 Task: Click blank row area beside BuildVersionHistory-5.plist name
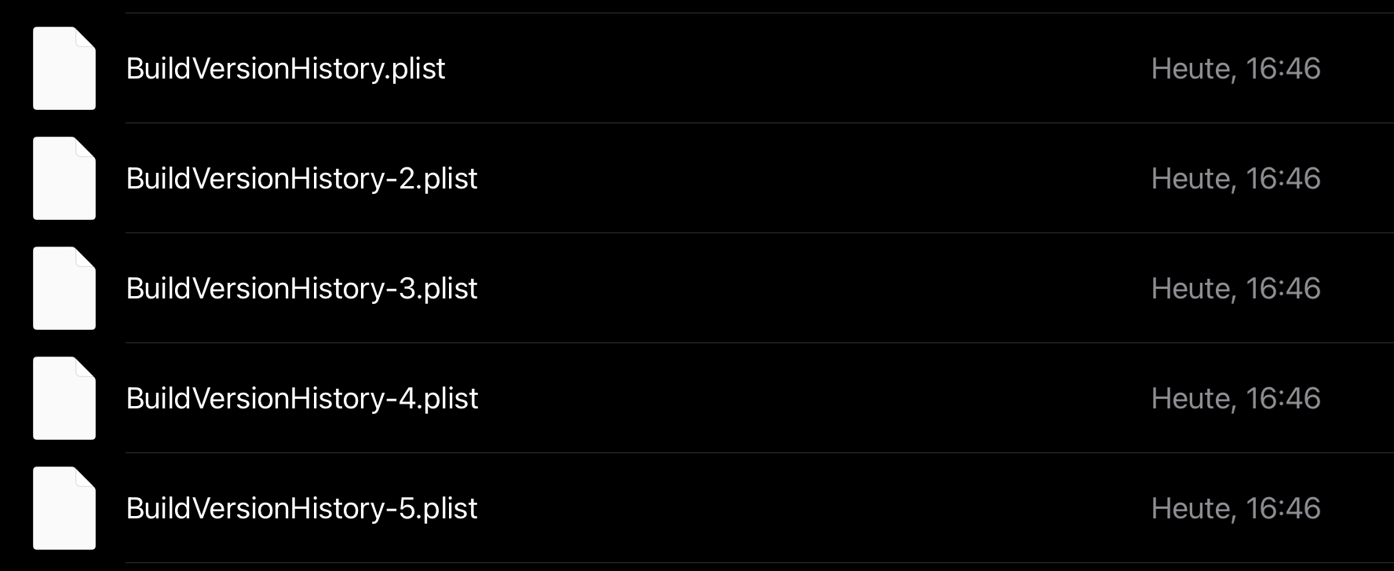click(785, 508)
